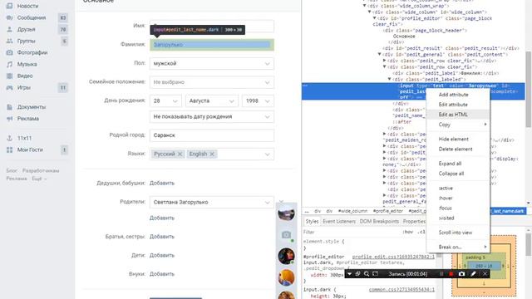Switch to DOM Breakpoints tab
Screen dimensions: 532x299
tap(379, 222)
